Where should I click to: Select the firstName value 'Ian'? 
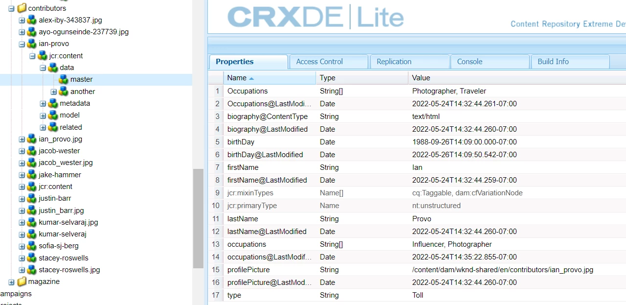[417, 167]
